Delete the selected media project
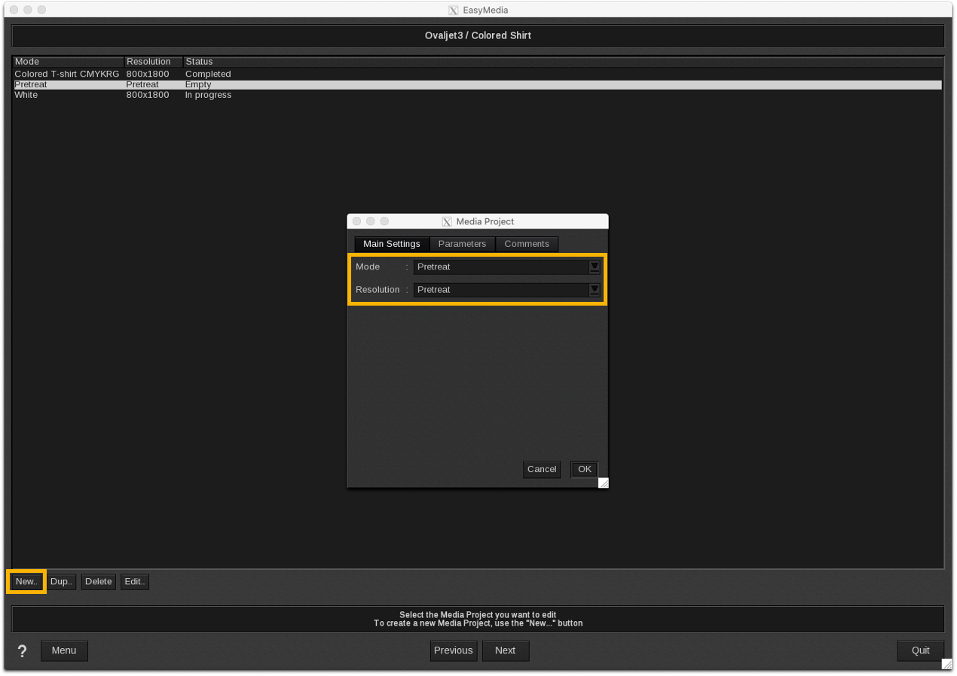 (x=98, y=581)
